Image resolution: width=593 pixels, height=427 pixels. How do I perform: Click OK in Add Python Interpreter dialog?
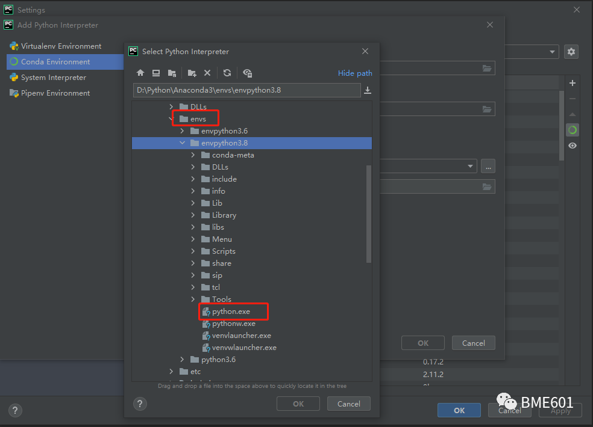click(423, 343)
